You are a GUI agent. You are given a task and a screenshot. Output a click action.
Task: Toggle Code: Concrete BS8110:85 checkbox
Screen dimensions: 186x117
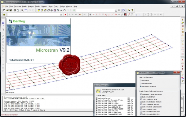(141, 114)
